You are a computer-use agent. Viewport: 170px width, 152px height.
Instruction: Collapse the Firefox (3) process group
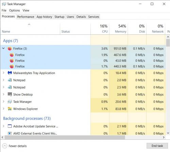pyautogui.click(x=3, y=48)
